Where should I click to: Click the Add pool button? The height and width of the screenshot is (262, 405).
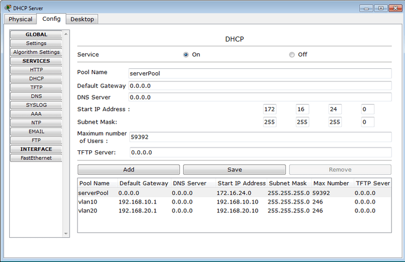point(129,169)
